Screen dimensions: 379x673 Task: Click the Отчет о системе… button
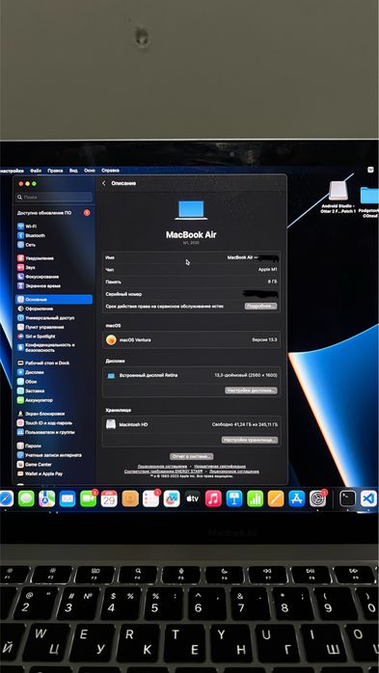(192, 456)
